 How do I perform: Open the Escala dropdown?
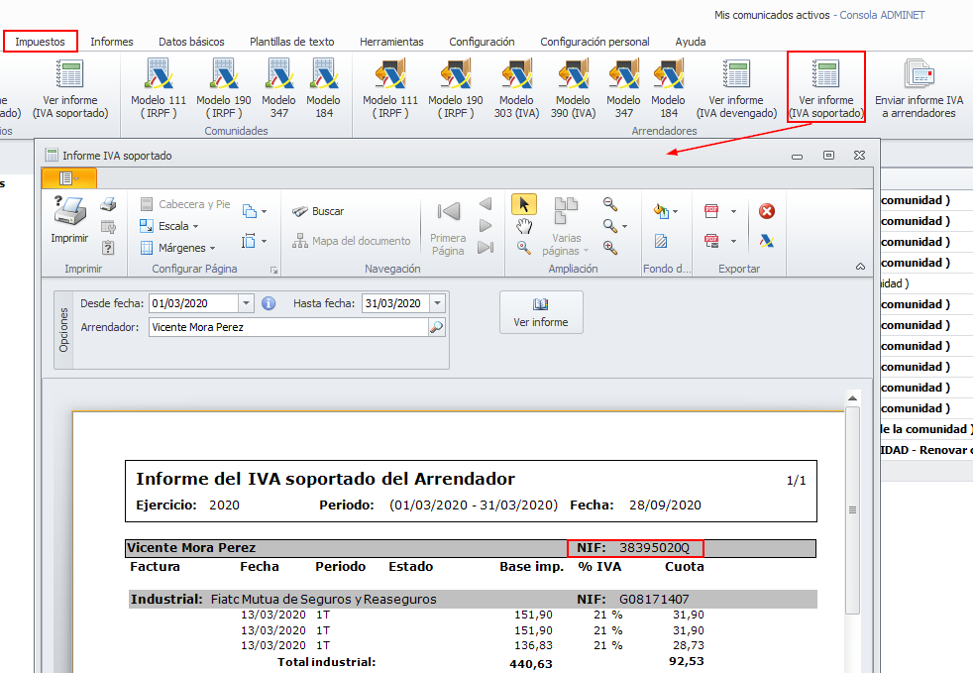170,226
